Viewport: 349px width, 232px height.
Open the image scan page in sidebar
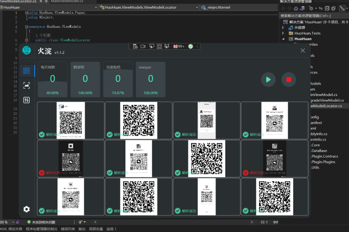point(26,85)
